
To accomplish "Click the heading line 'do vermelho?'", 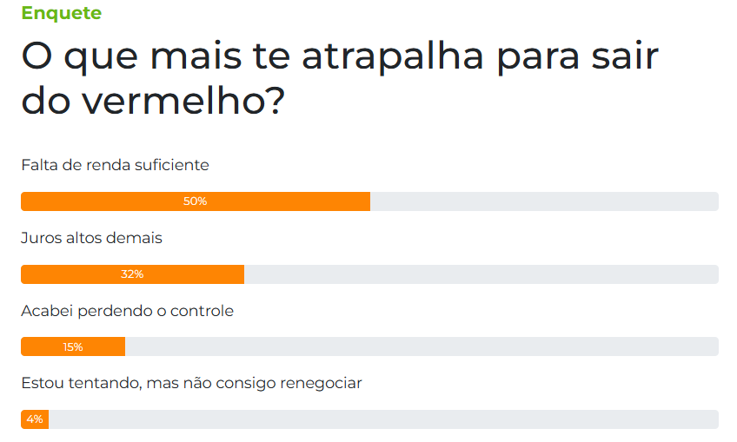I will pos(153,101).
